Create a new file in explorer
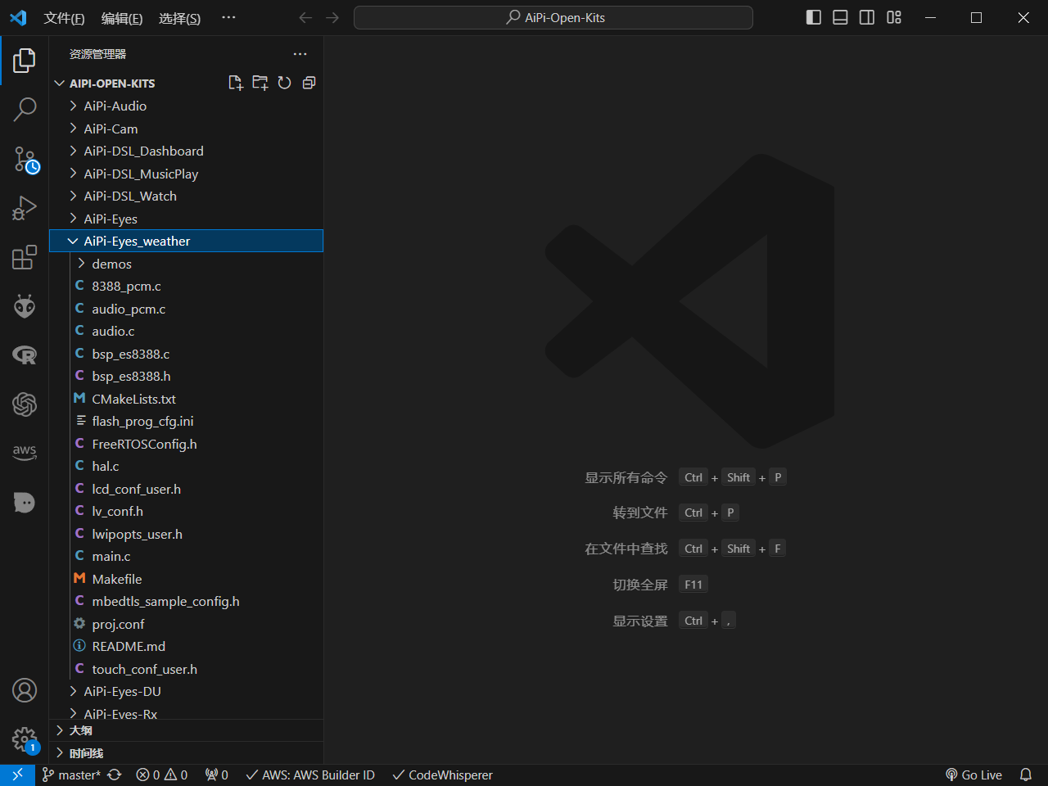The height and width of the screenshot is (786, 1048). pyautogui.click(x=236, y=83)
